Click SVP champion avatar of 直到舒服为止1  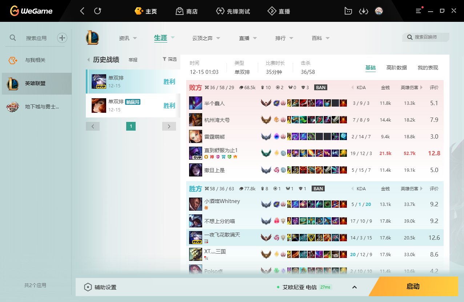pos(196,153)
